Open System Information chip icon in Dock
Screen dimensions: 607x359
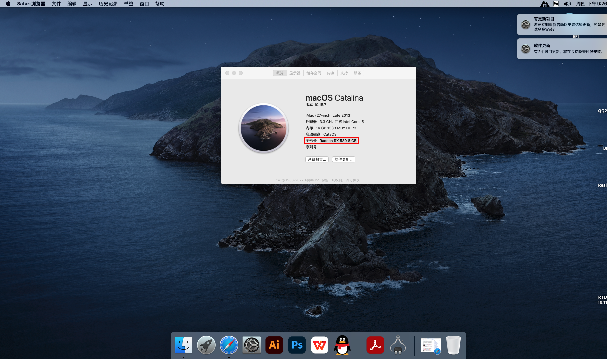pyautogui.click(x=398, y=345)
